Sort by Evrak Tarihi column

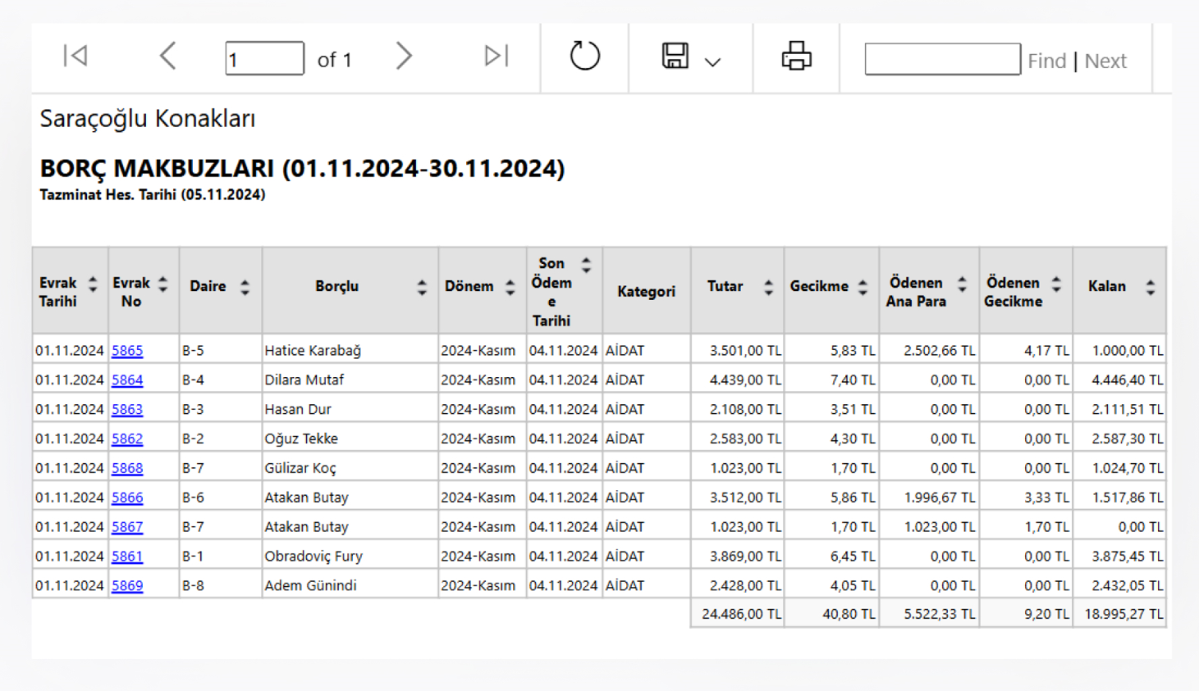[93, 284]
